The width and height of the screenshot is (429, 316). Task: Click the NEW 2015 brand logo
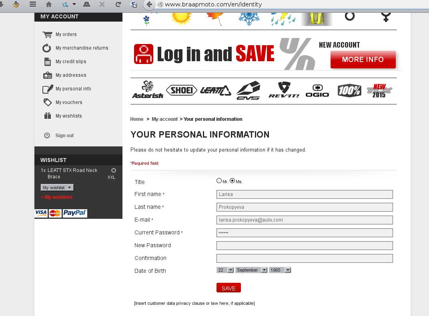[379, 91]
